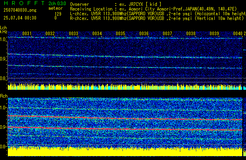246x160 pixels.
Task: Click the meteor count label
Action: point(56,8)
